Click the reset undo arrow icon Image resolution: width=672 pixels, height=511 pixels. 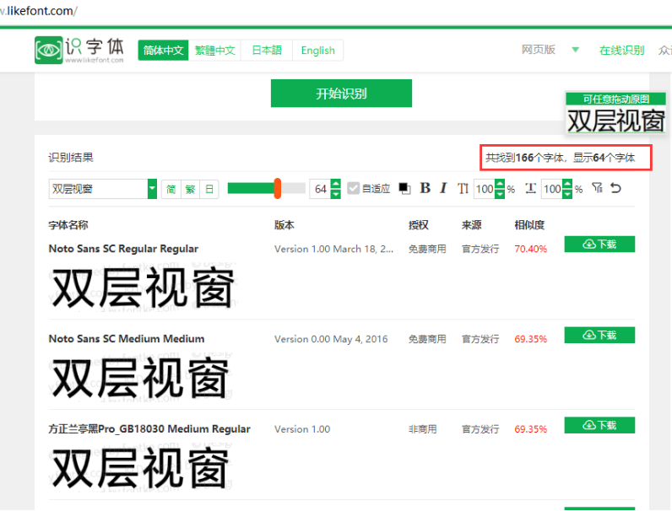[615, 188]
